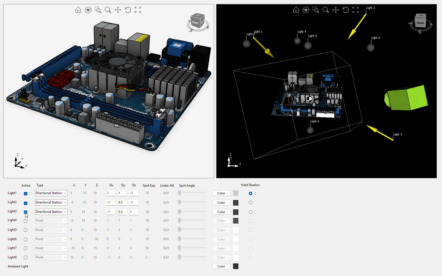Click fit-to-screen icon in left viewport
The image size is (442, 276).
click(x=138, y=10)
